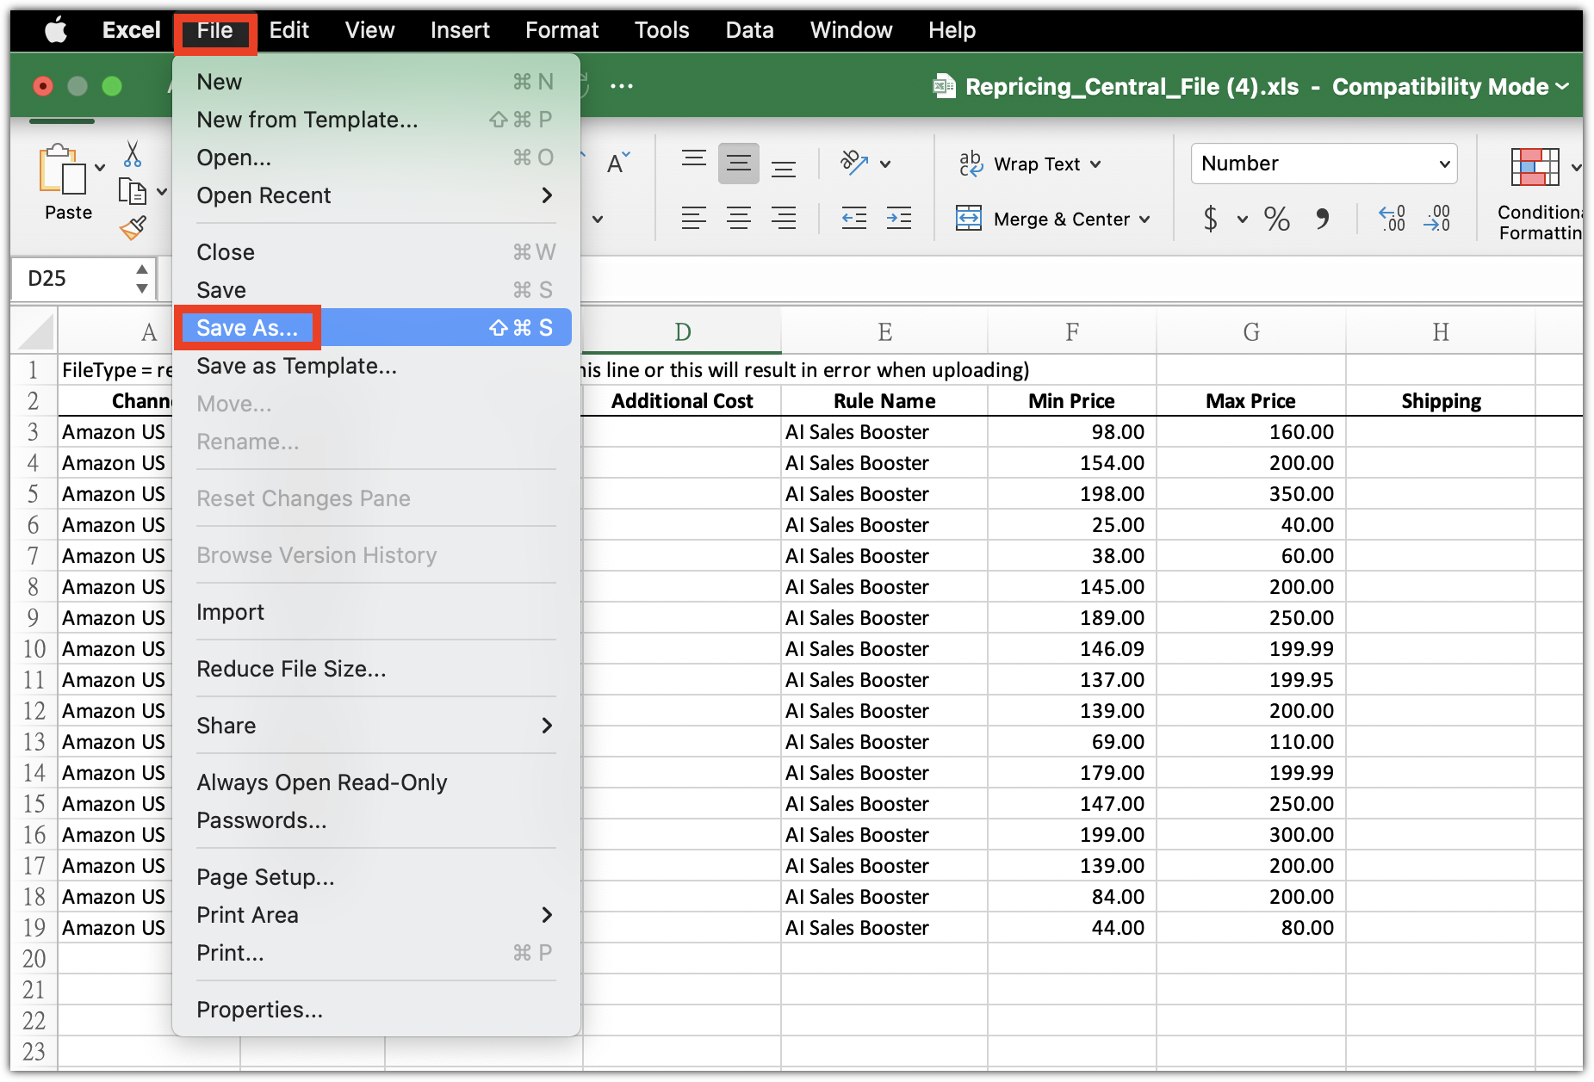Open Properties… menu item
The width and height of the screenshot is (1594, 1082).
[x=375, y=1010]
